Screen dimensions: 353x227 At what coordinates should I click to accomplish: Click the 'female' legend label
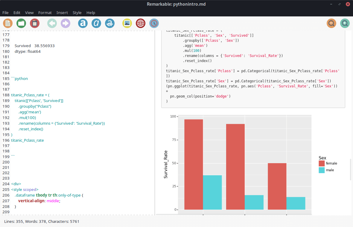(x=331, y=163)
